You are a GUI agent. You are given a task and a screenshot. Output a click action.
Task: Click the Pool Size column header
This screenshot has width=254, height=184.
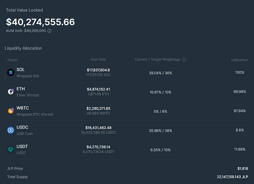click(98, 59)
